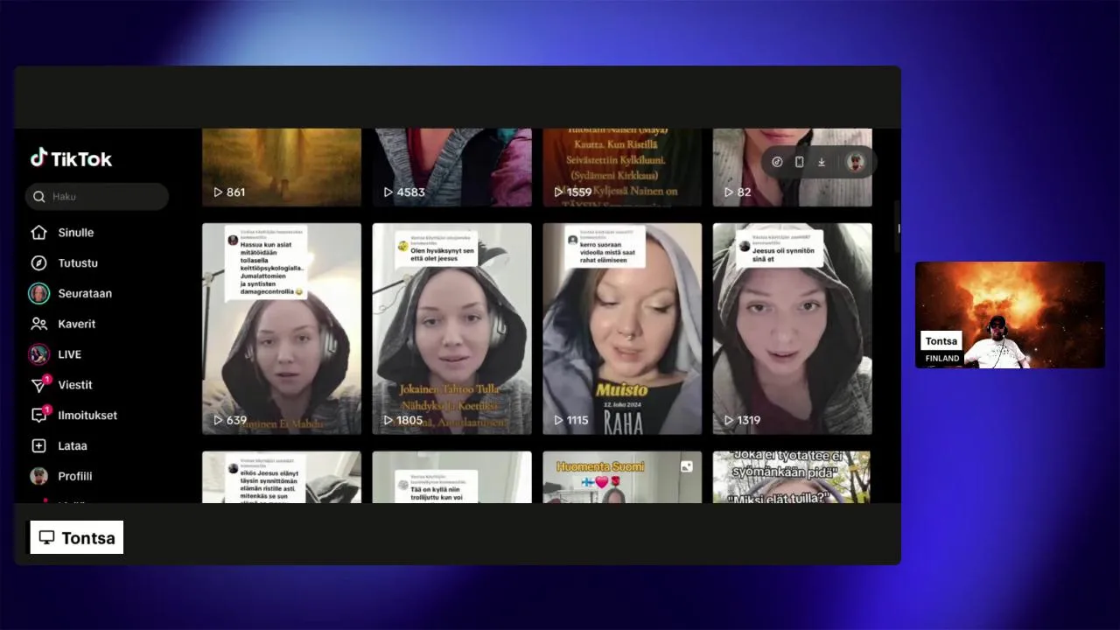Select Seurataan in sidebar

tap(85, 294)
